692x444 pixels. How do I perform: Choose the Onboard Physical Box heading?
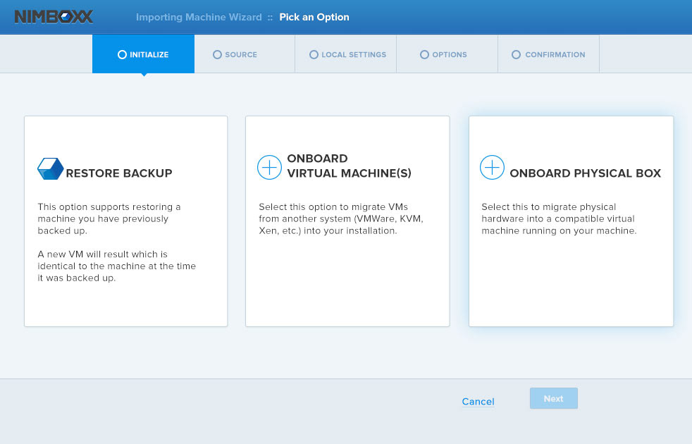585,173
